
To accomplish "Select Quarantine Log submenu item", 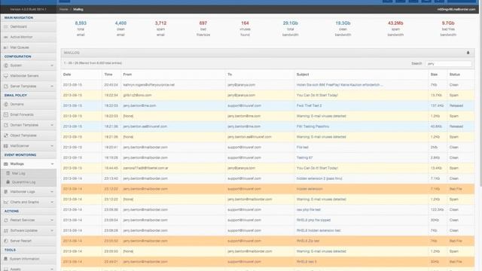I will (23, 182).
